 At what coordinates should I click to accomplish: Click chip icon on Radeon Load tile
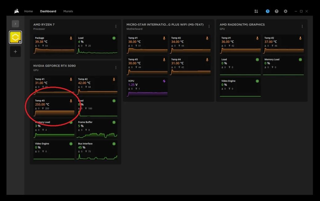coord(257,60)
